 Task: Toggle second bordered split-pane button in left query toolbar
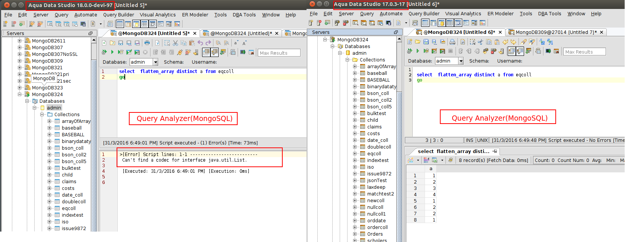(x=215, y=52)
